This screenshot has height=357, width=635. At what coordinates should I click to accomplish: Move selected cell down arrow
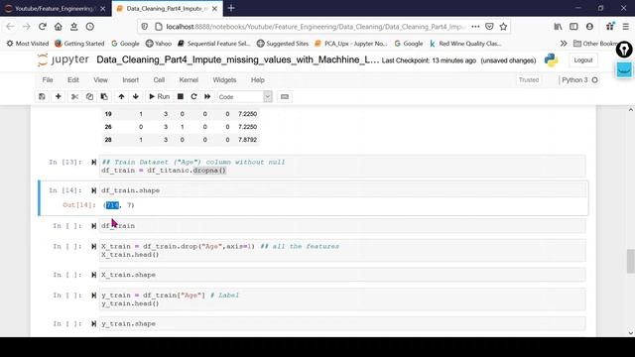tap(136, 97)
